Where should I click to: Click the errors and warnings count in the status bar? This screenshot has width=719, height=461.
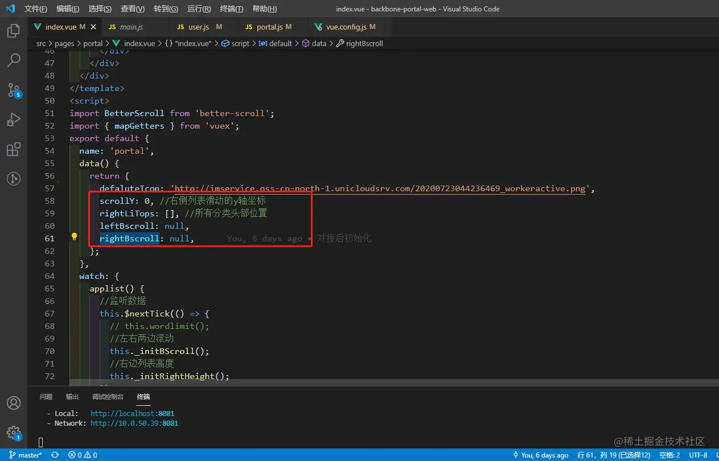pos(83,455)
